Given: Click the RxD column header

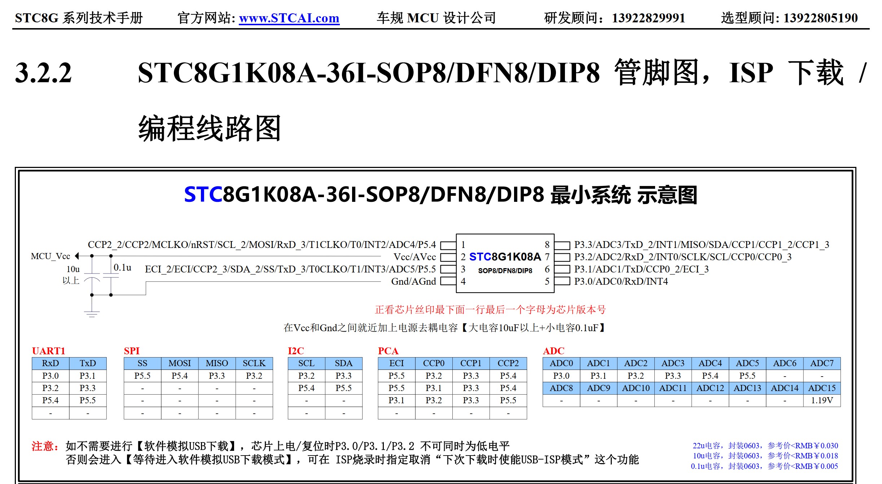Looking at the screenshot, I should pyautogui.click(x=51, y=363).
